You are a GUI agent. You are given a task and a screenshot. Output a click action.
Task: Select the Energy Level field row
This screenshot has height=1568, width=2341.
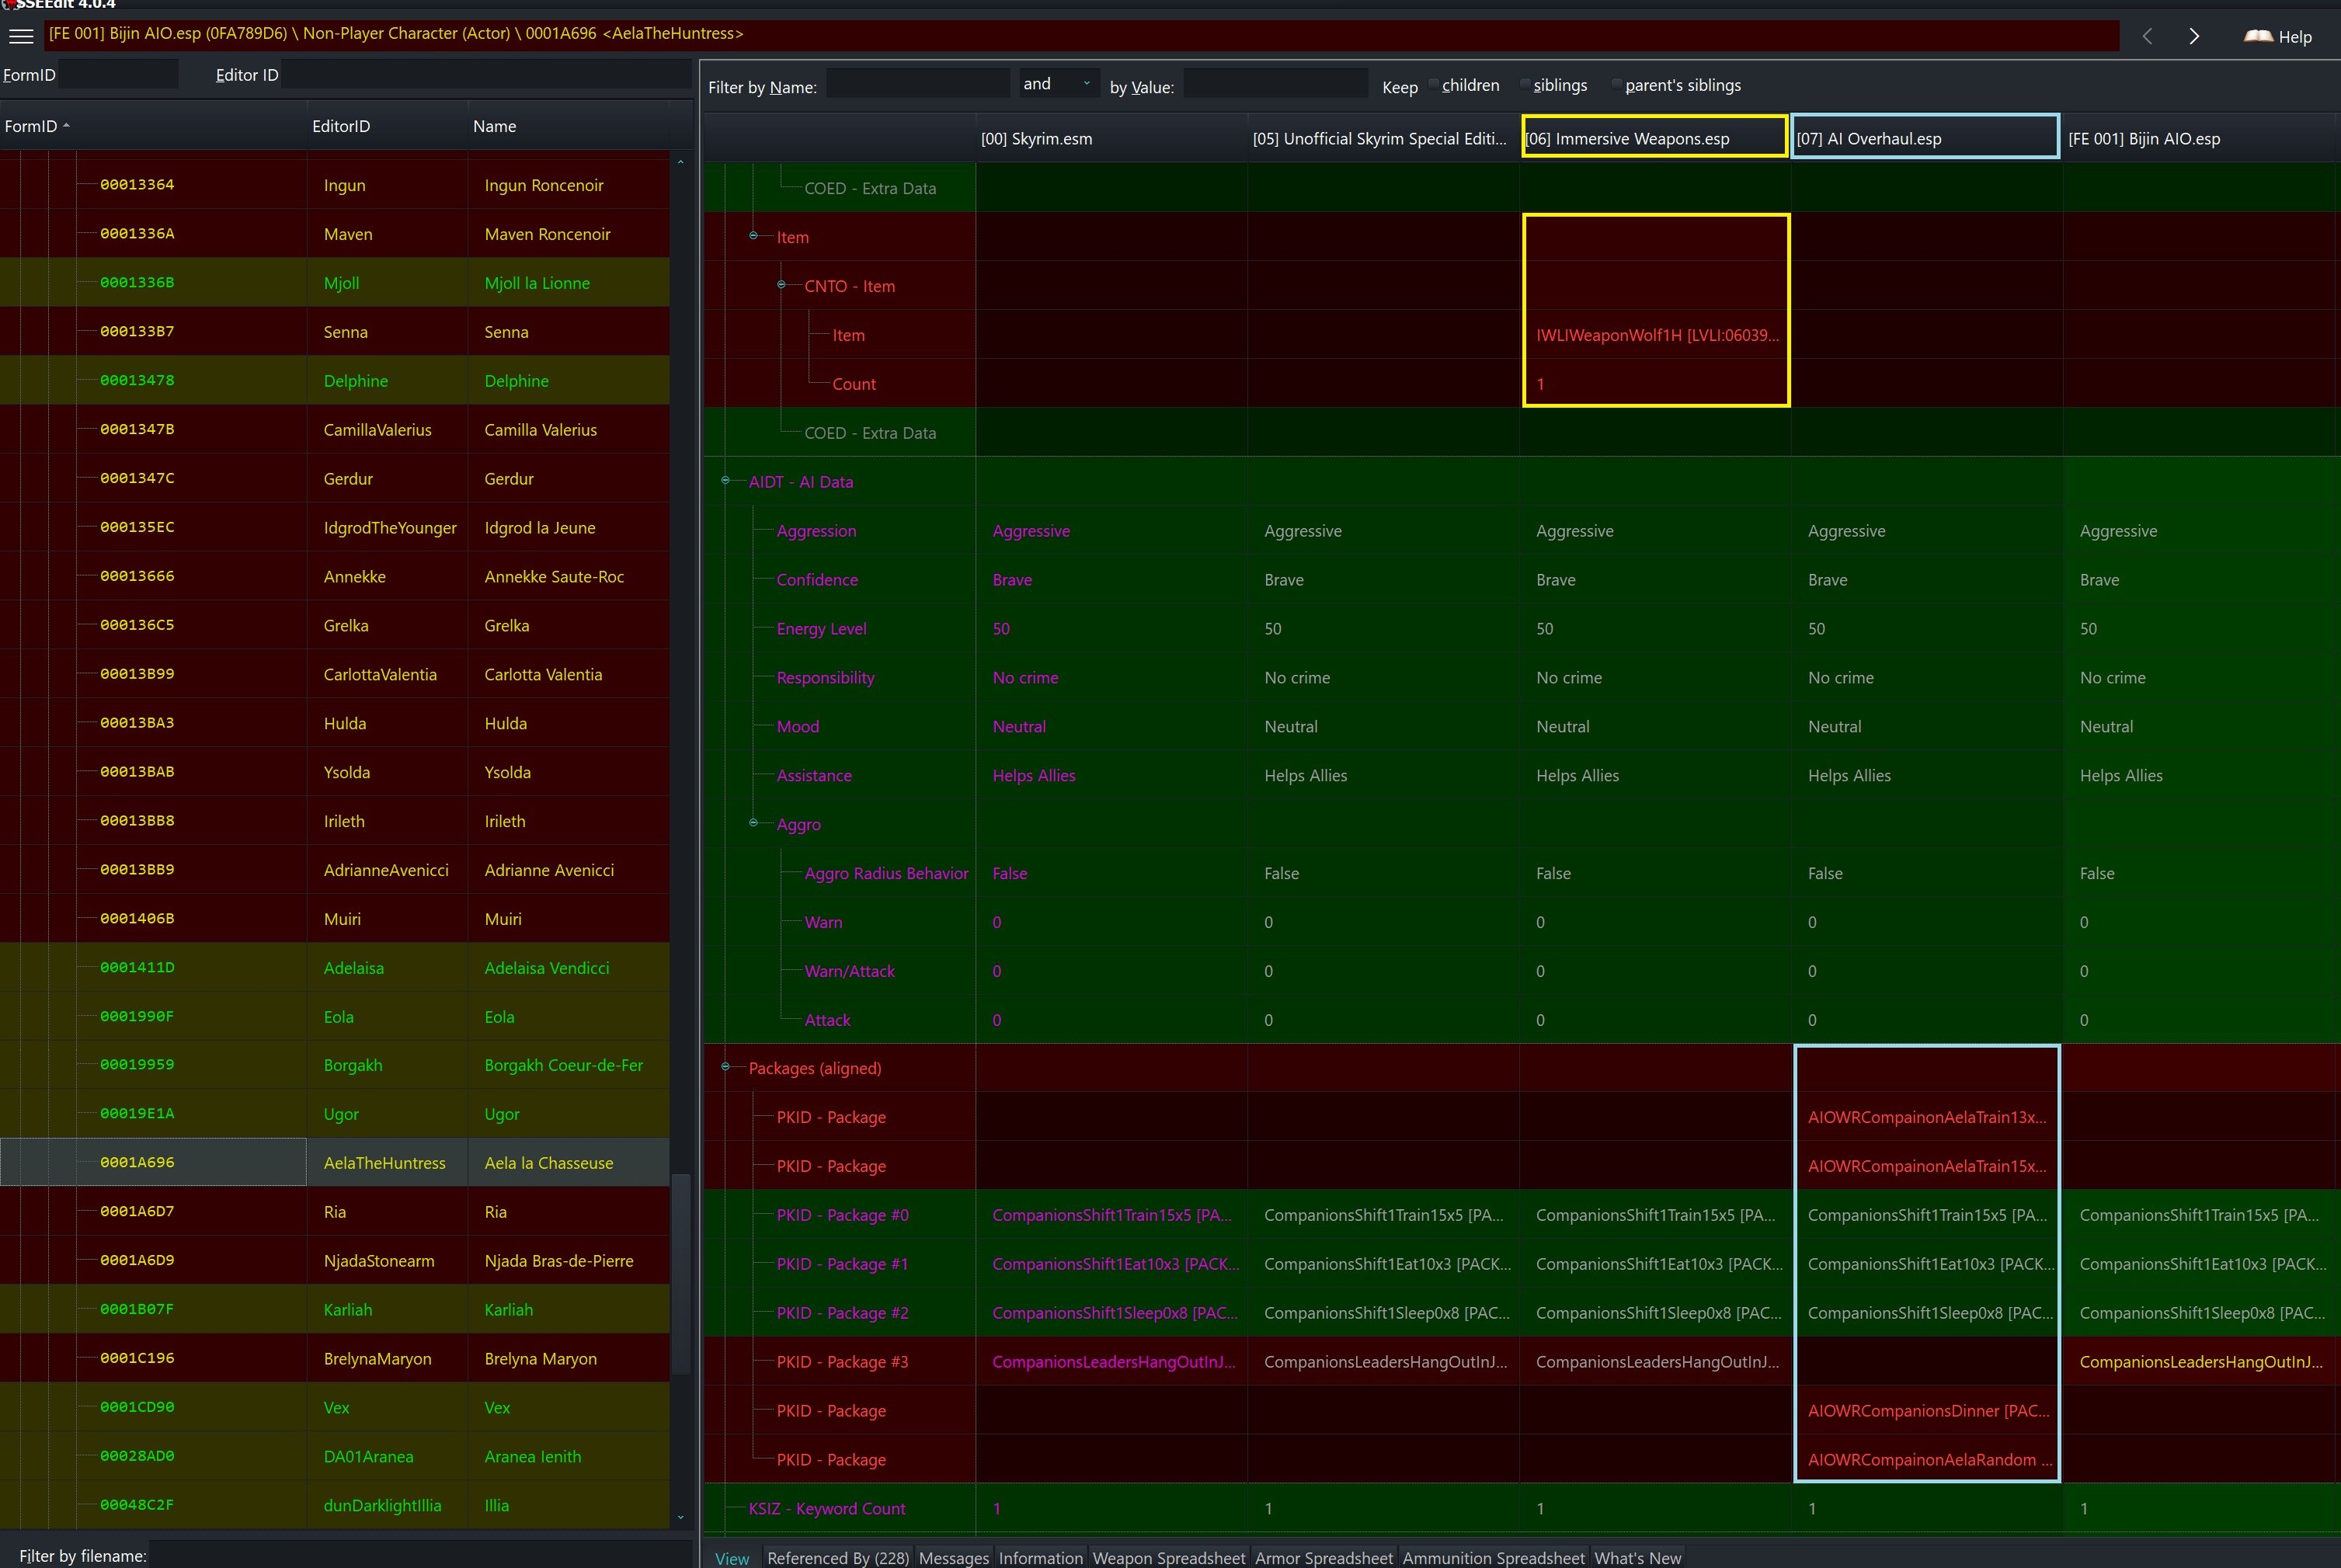[x=1522, y=629]
